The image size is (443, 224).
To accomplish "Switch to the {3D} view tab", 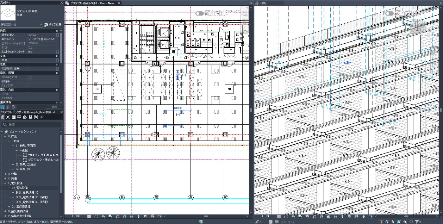I will (263, 3).
